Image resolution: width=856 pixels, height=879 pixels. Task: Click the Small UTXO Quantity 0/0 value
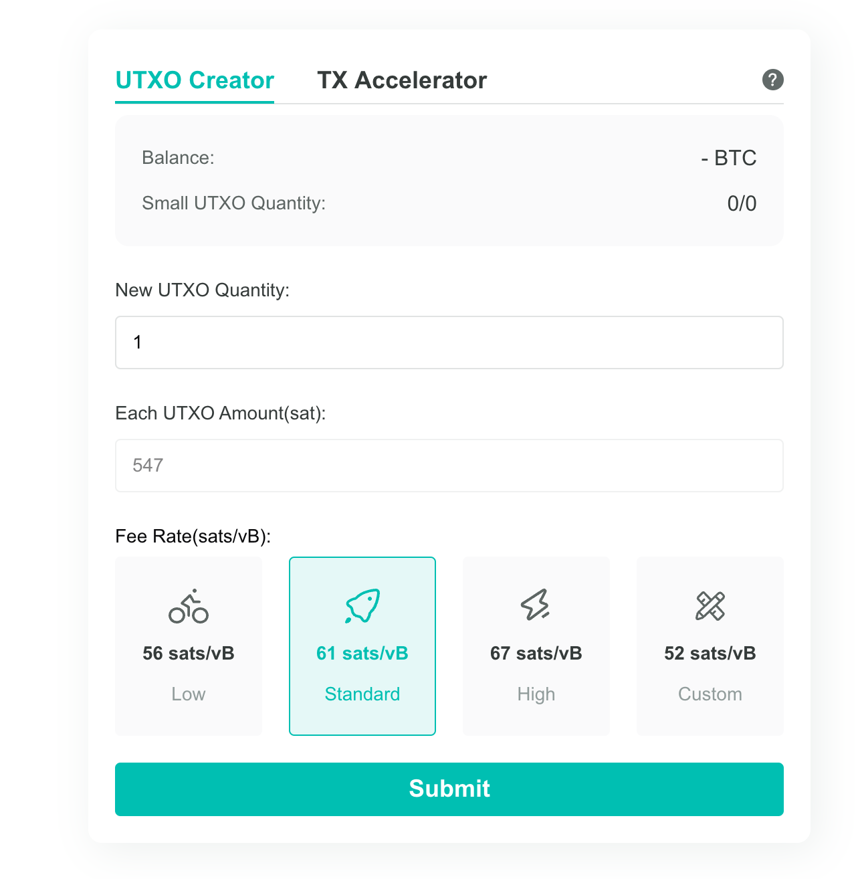pos(742,203)
